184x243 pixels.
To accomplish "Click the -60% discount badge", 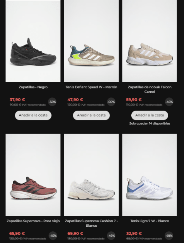I will coord(111,102).
